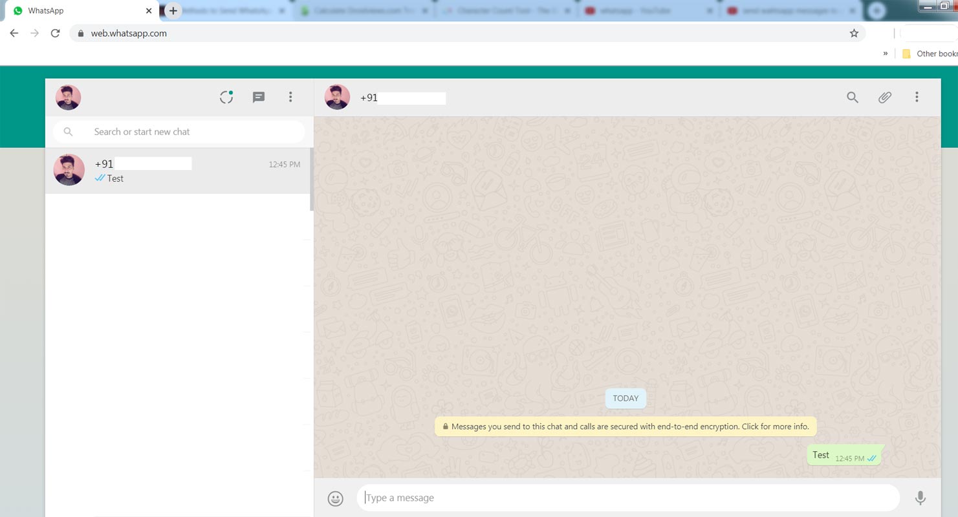
Task: Go back in the browser
Action: (x=14, y=33)
